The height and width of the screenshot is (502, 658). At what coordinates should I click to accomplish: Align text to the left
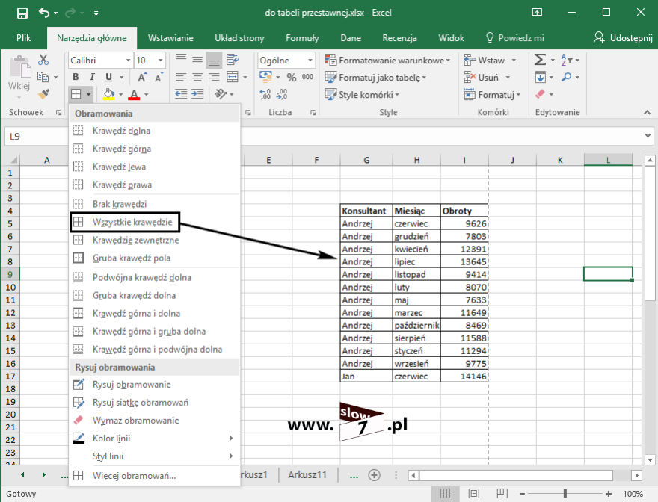pos(181,77)
